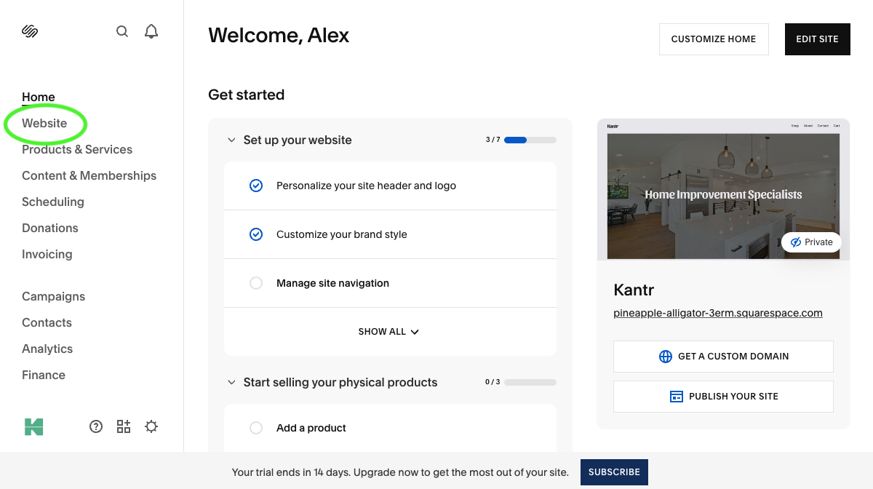Open Contacts in sidebar
The width and height of the screenshot is (873, 489).
coord(47,322)
